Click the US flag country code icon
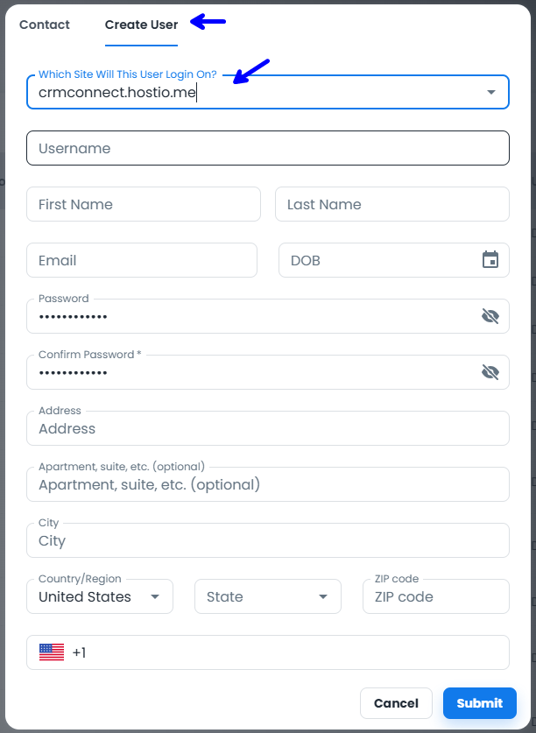This screenshot has height=733, width=536. click(52, 652)
